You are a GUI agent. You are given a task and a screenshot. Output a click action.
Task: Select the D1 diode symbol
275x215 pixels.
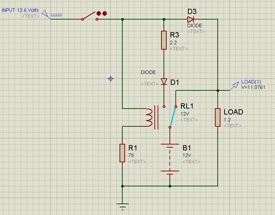tap(164, 82)
